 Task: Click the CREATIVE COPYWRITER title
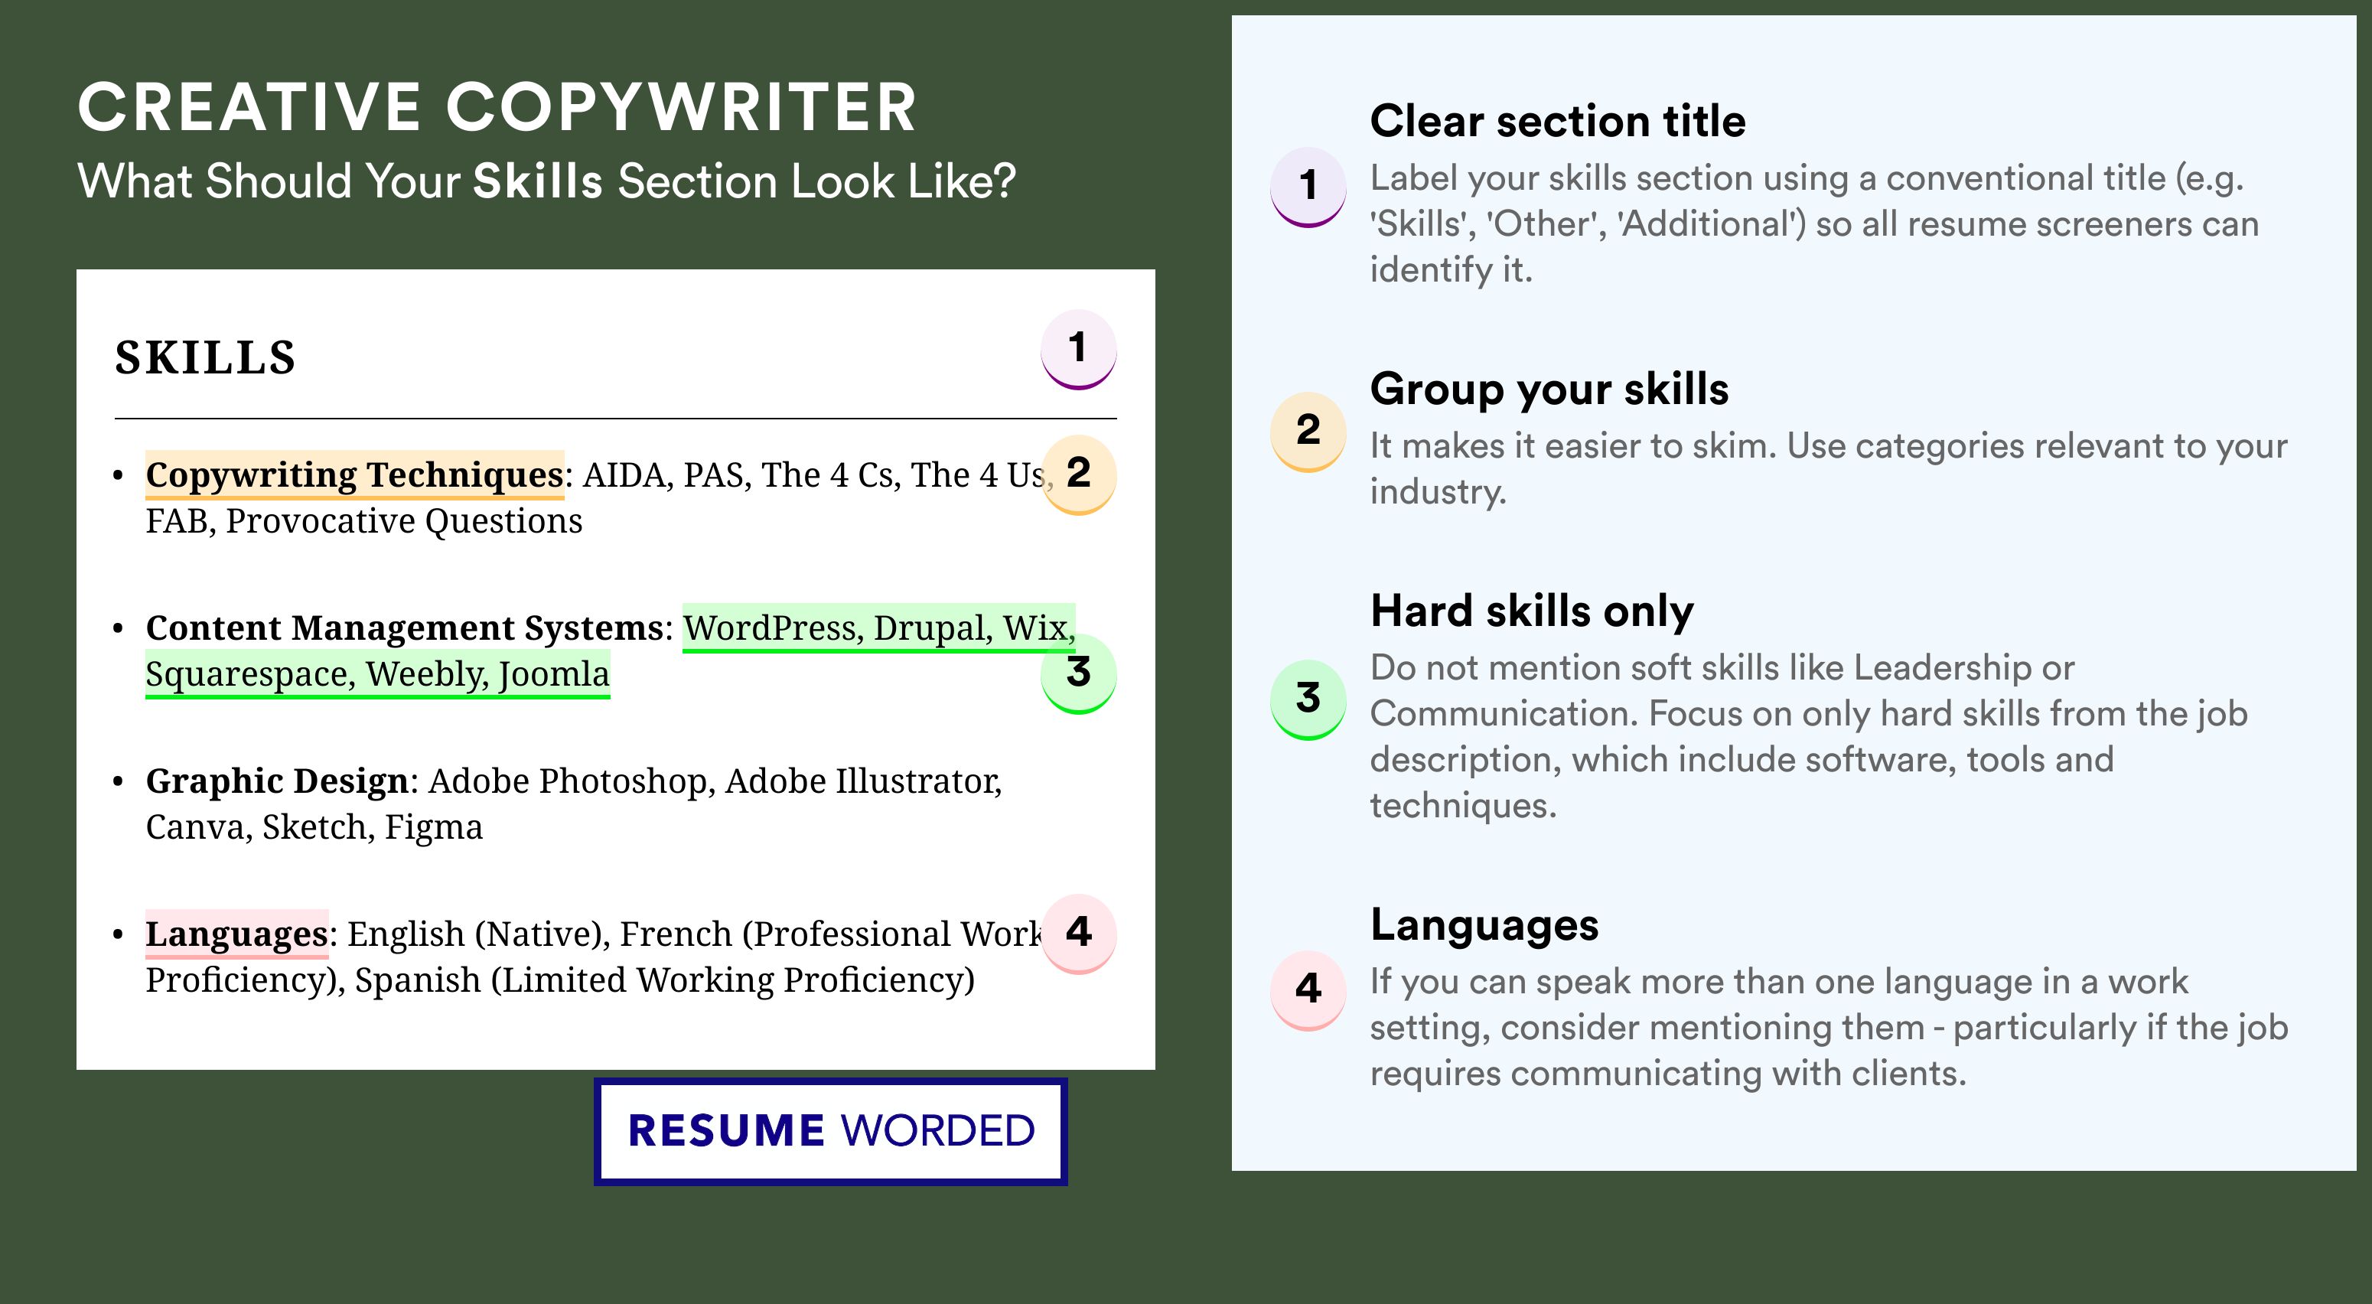pyautogui.click(x=497, y=107)
